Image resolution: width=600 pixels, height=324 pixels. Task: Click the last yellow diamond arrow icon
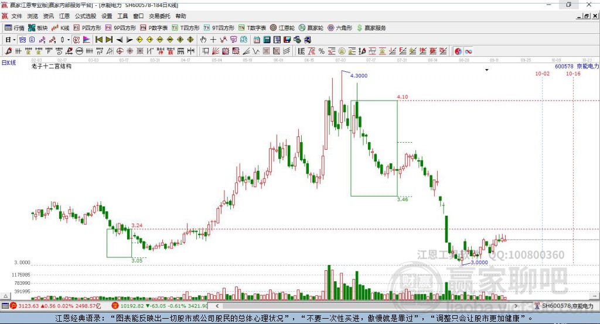click(x=190, y=40)
